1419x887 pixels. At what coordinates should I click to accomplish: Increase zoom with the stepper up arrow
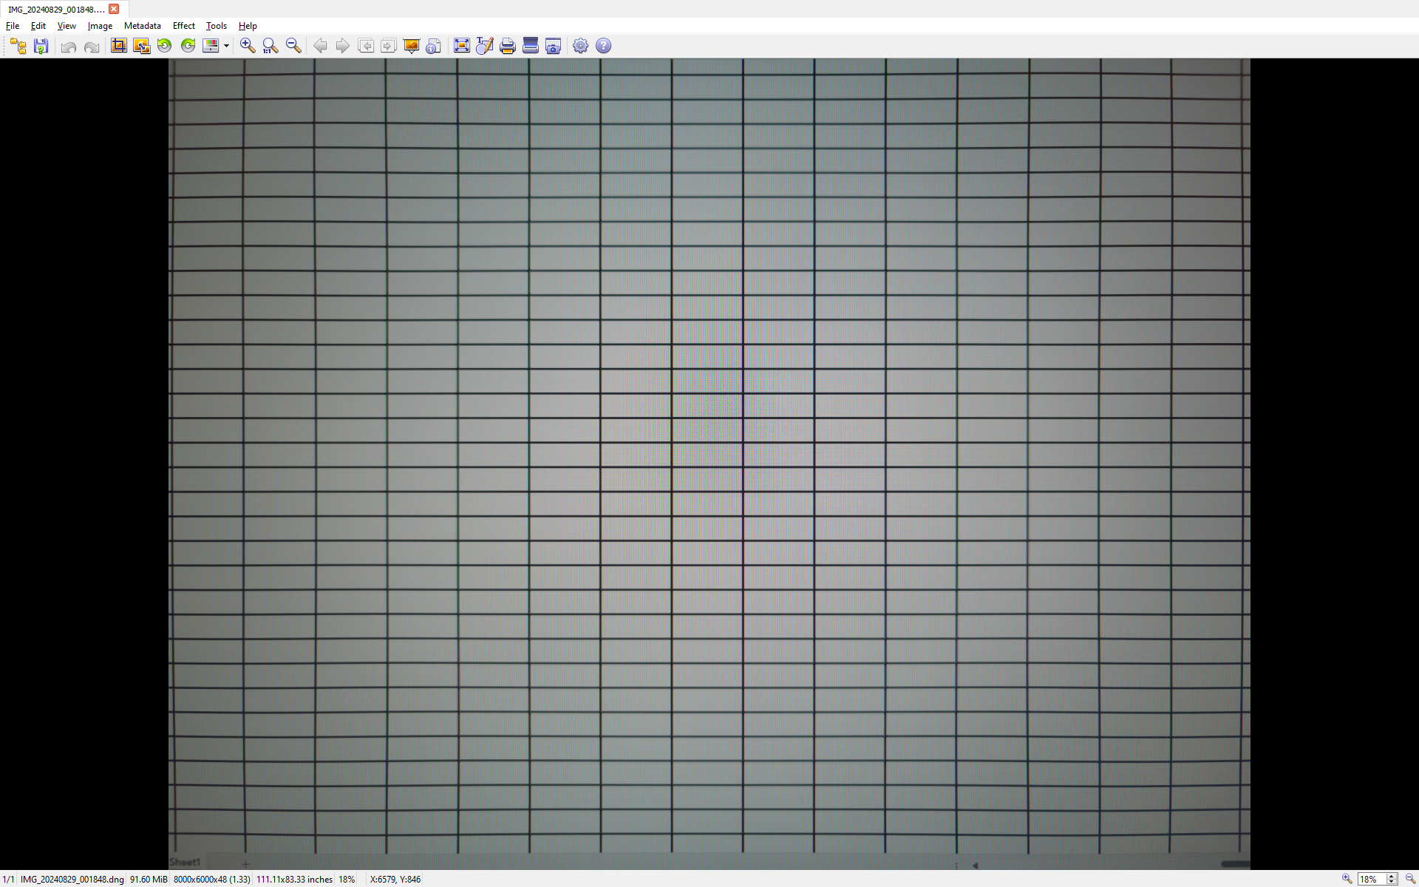point(1392,876)
